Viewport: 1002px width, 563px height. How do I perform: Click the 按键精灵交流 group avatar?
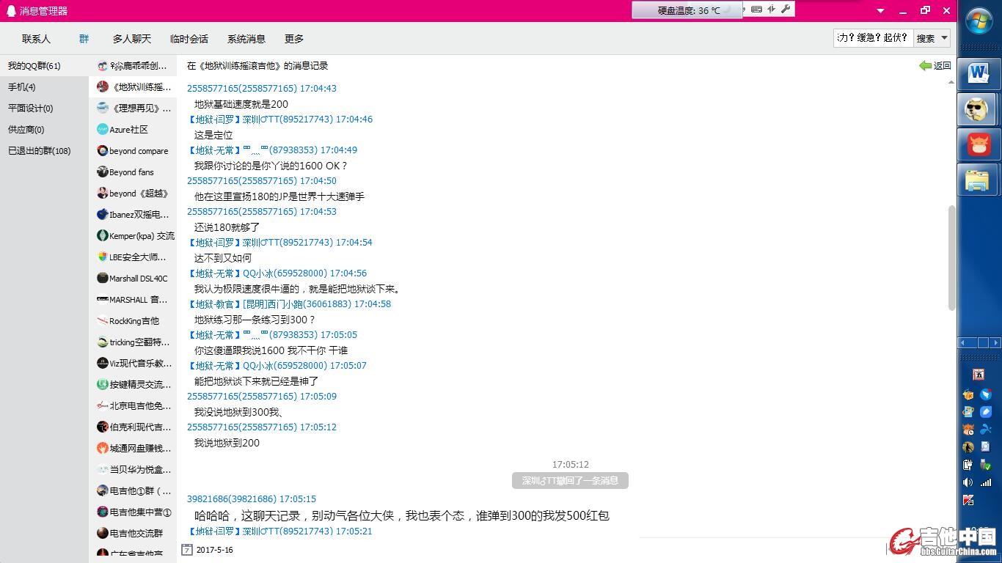103,384
